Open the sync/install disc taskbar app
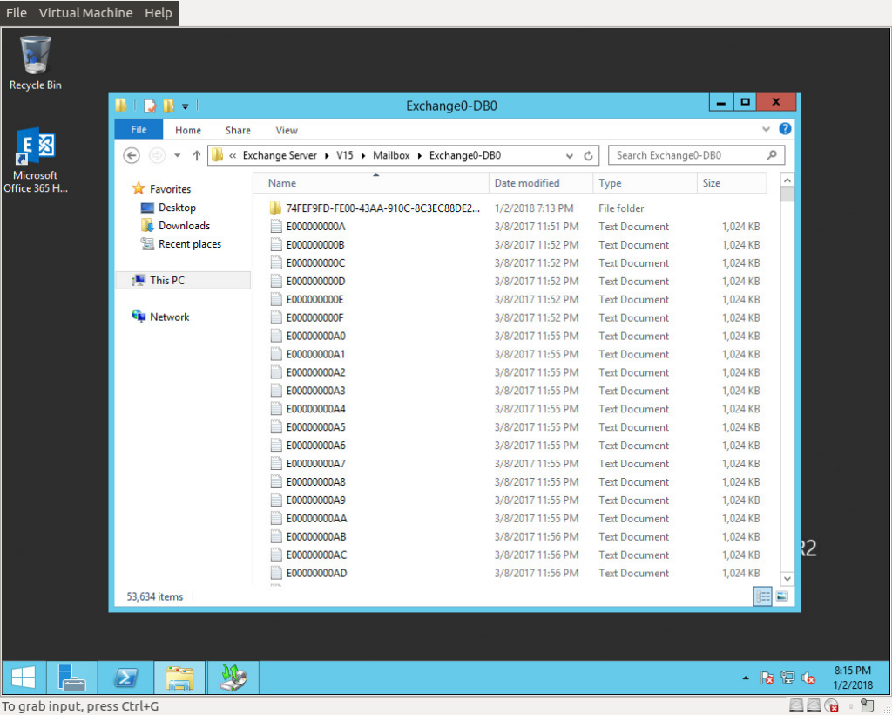Screen dimensions: 892x715 coord(233,678)
